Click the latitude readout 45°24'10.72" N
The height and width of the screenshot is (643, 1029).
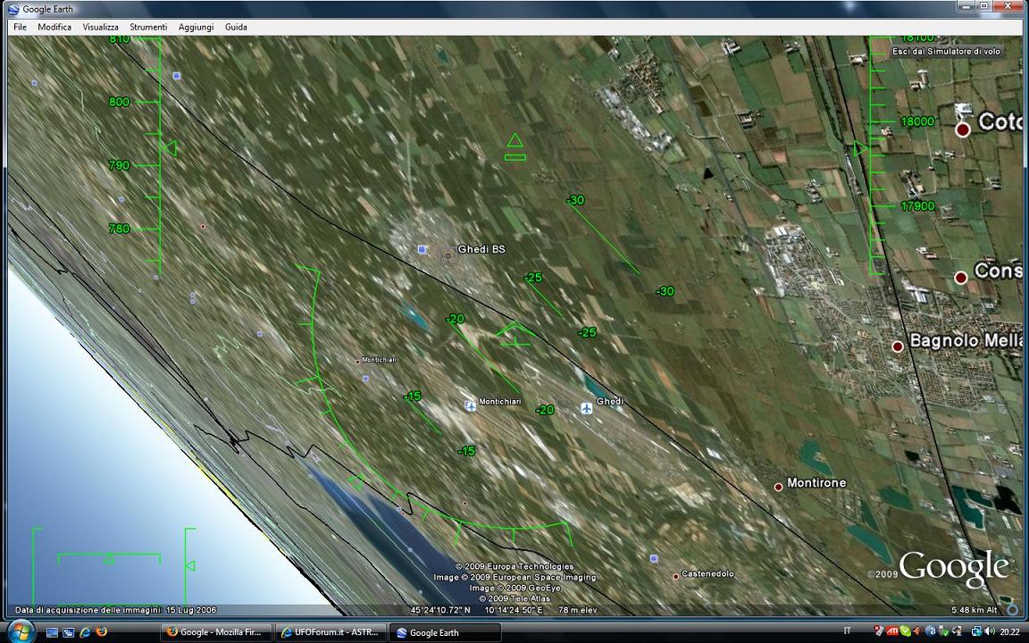(440, 610)
